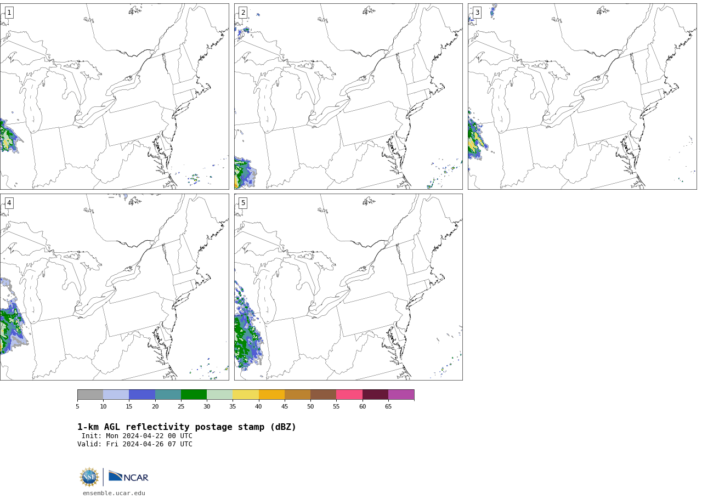Image resolution: width=702 pixels, height=499 pixels.
Task: Open ensemble member 5 reflectivity map
Action: point(348,287)
